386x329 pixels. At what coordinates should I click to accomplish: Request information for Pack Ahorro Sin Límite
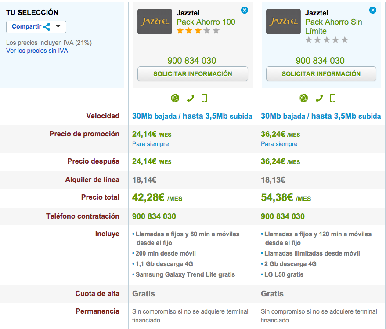click(x=321, y=74)
